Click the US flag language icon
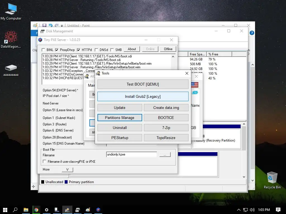Viewport: 286px width, 214px height. pyautogui.click(x=195, y=85)
